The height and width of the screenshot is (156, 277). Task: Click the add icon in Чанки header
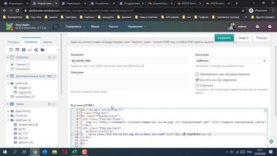[49, 104]
